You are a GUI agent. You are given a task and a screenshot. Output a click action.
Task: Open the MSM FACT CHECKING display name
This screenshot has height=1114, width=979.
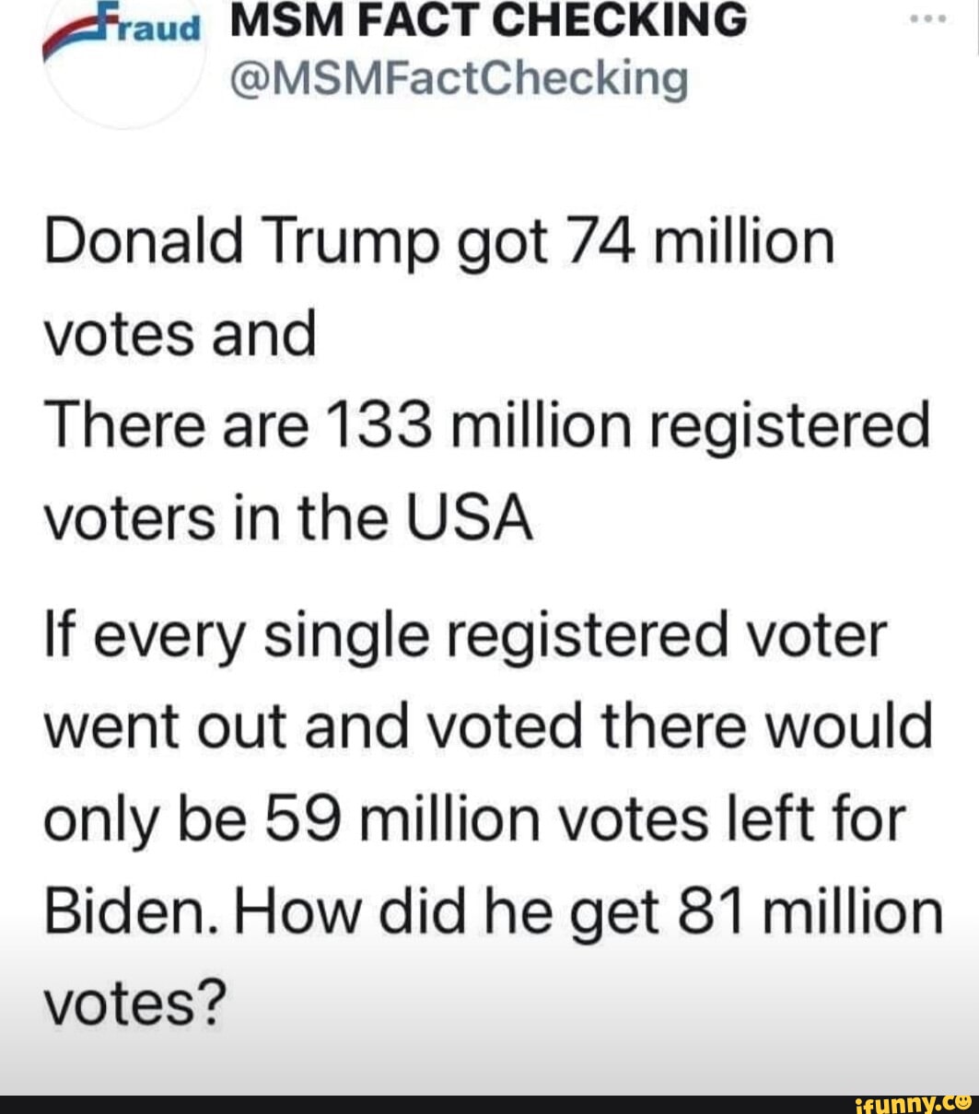tap(488, 20)
